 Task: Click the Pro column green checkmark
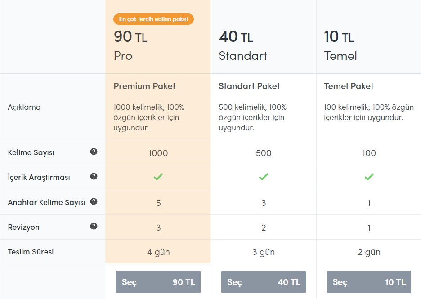click(158, 177)
